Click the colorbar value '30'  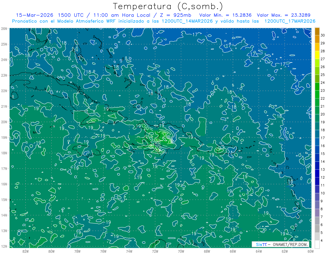pyautogui.click(x=323, y=35)
